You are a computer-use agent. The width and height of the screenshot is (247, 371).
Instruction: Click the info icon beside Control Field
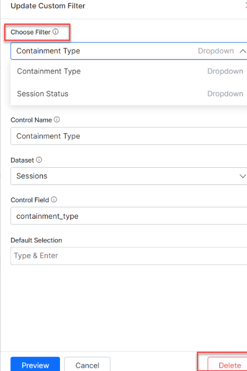click(54, 200)
